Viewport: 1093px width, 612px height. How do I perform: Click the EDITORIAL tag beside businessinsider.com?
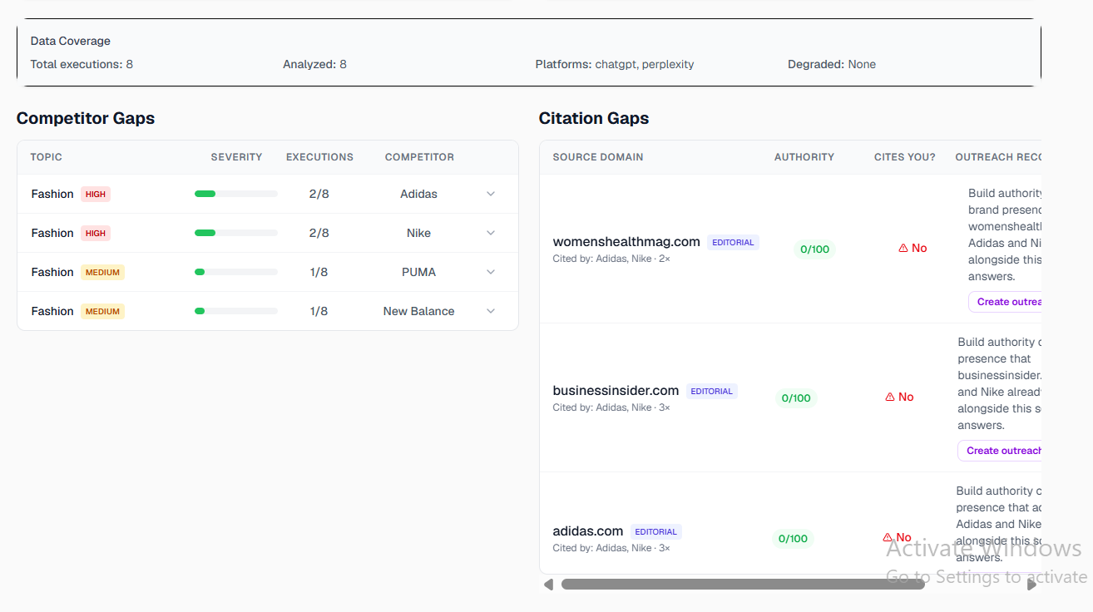pyautogui.click(x=712, y=392)
